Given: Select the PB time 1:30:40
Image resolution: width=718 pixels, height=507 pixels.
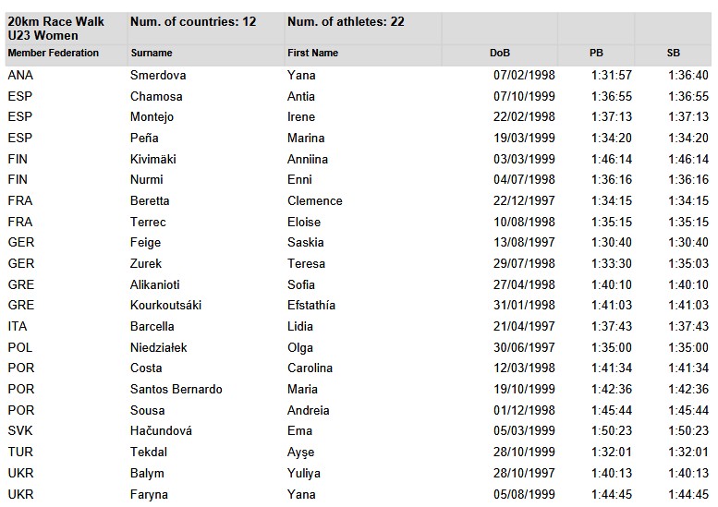Looking at the screenshot, I should coord(612,243).
